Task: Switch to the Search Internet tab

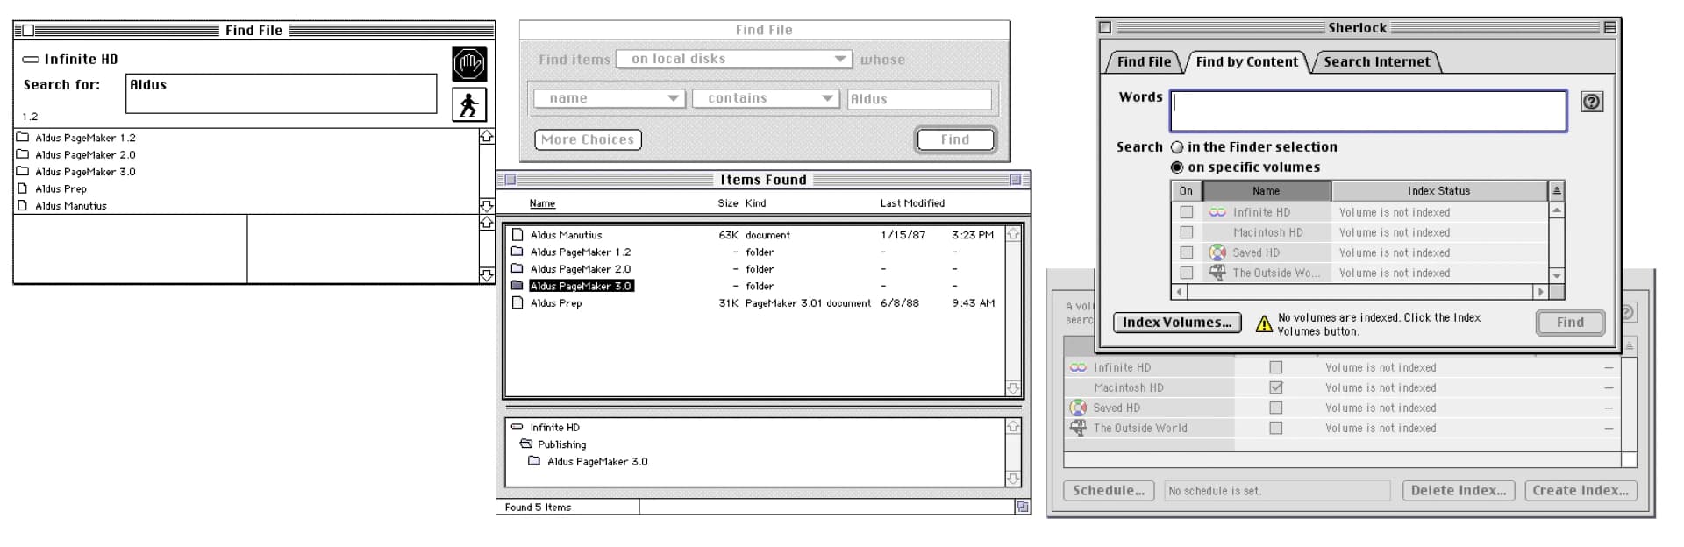Action: pyautogui.click(x=1376, y=61)
